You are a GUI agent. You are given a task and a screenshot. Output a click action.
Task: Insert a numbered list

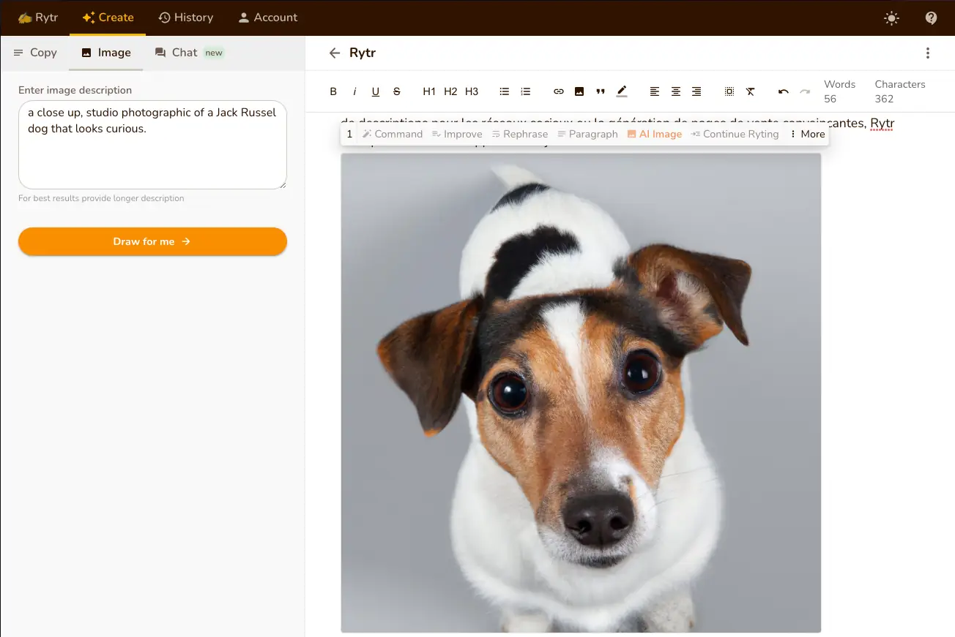pos(525,91)
